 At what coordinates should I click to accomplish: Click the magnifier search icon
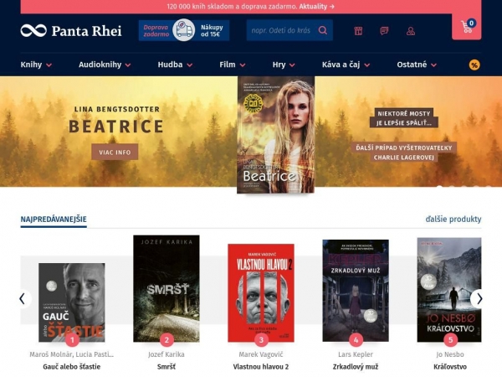tap(322, 31)
